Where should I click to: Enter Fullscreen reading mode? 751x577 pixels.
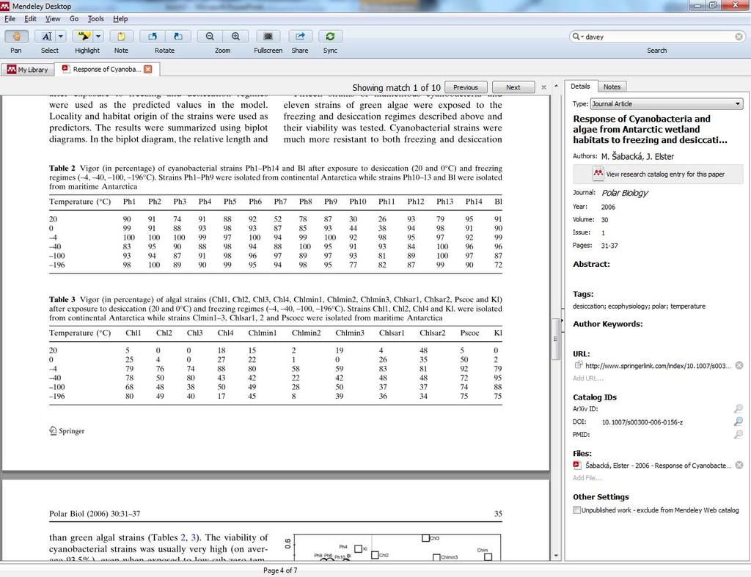268,37
